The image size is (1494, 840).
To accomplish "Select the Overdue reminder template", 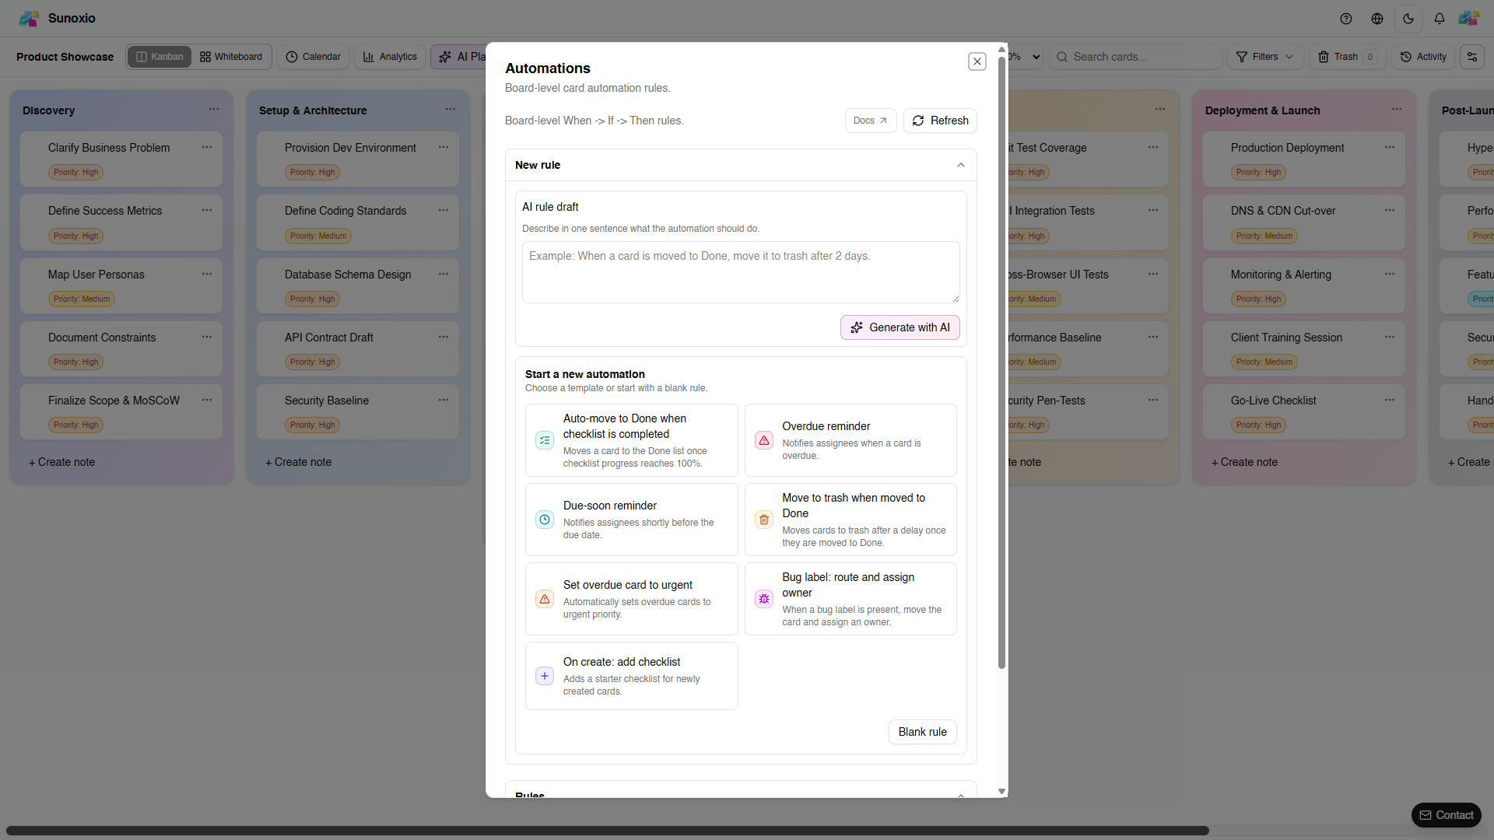I will click(x=850, y=440).
